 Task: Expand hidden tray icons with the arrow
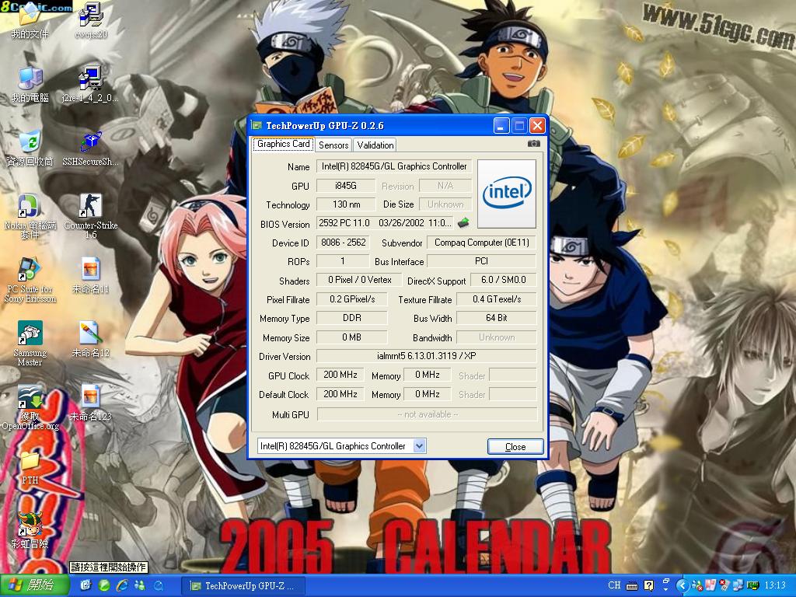683,586
